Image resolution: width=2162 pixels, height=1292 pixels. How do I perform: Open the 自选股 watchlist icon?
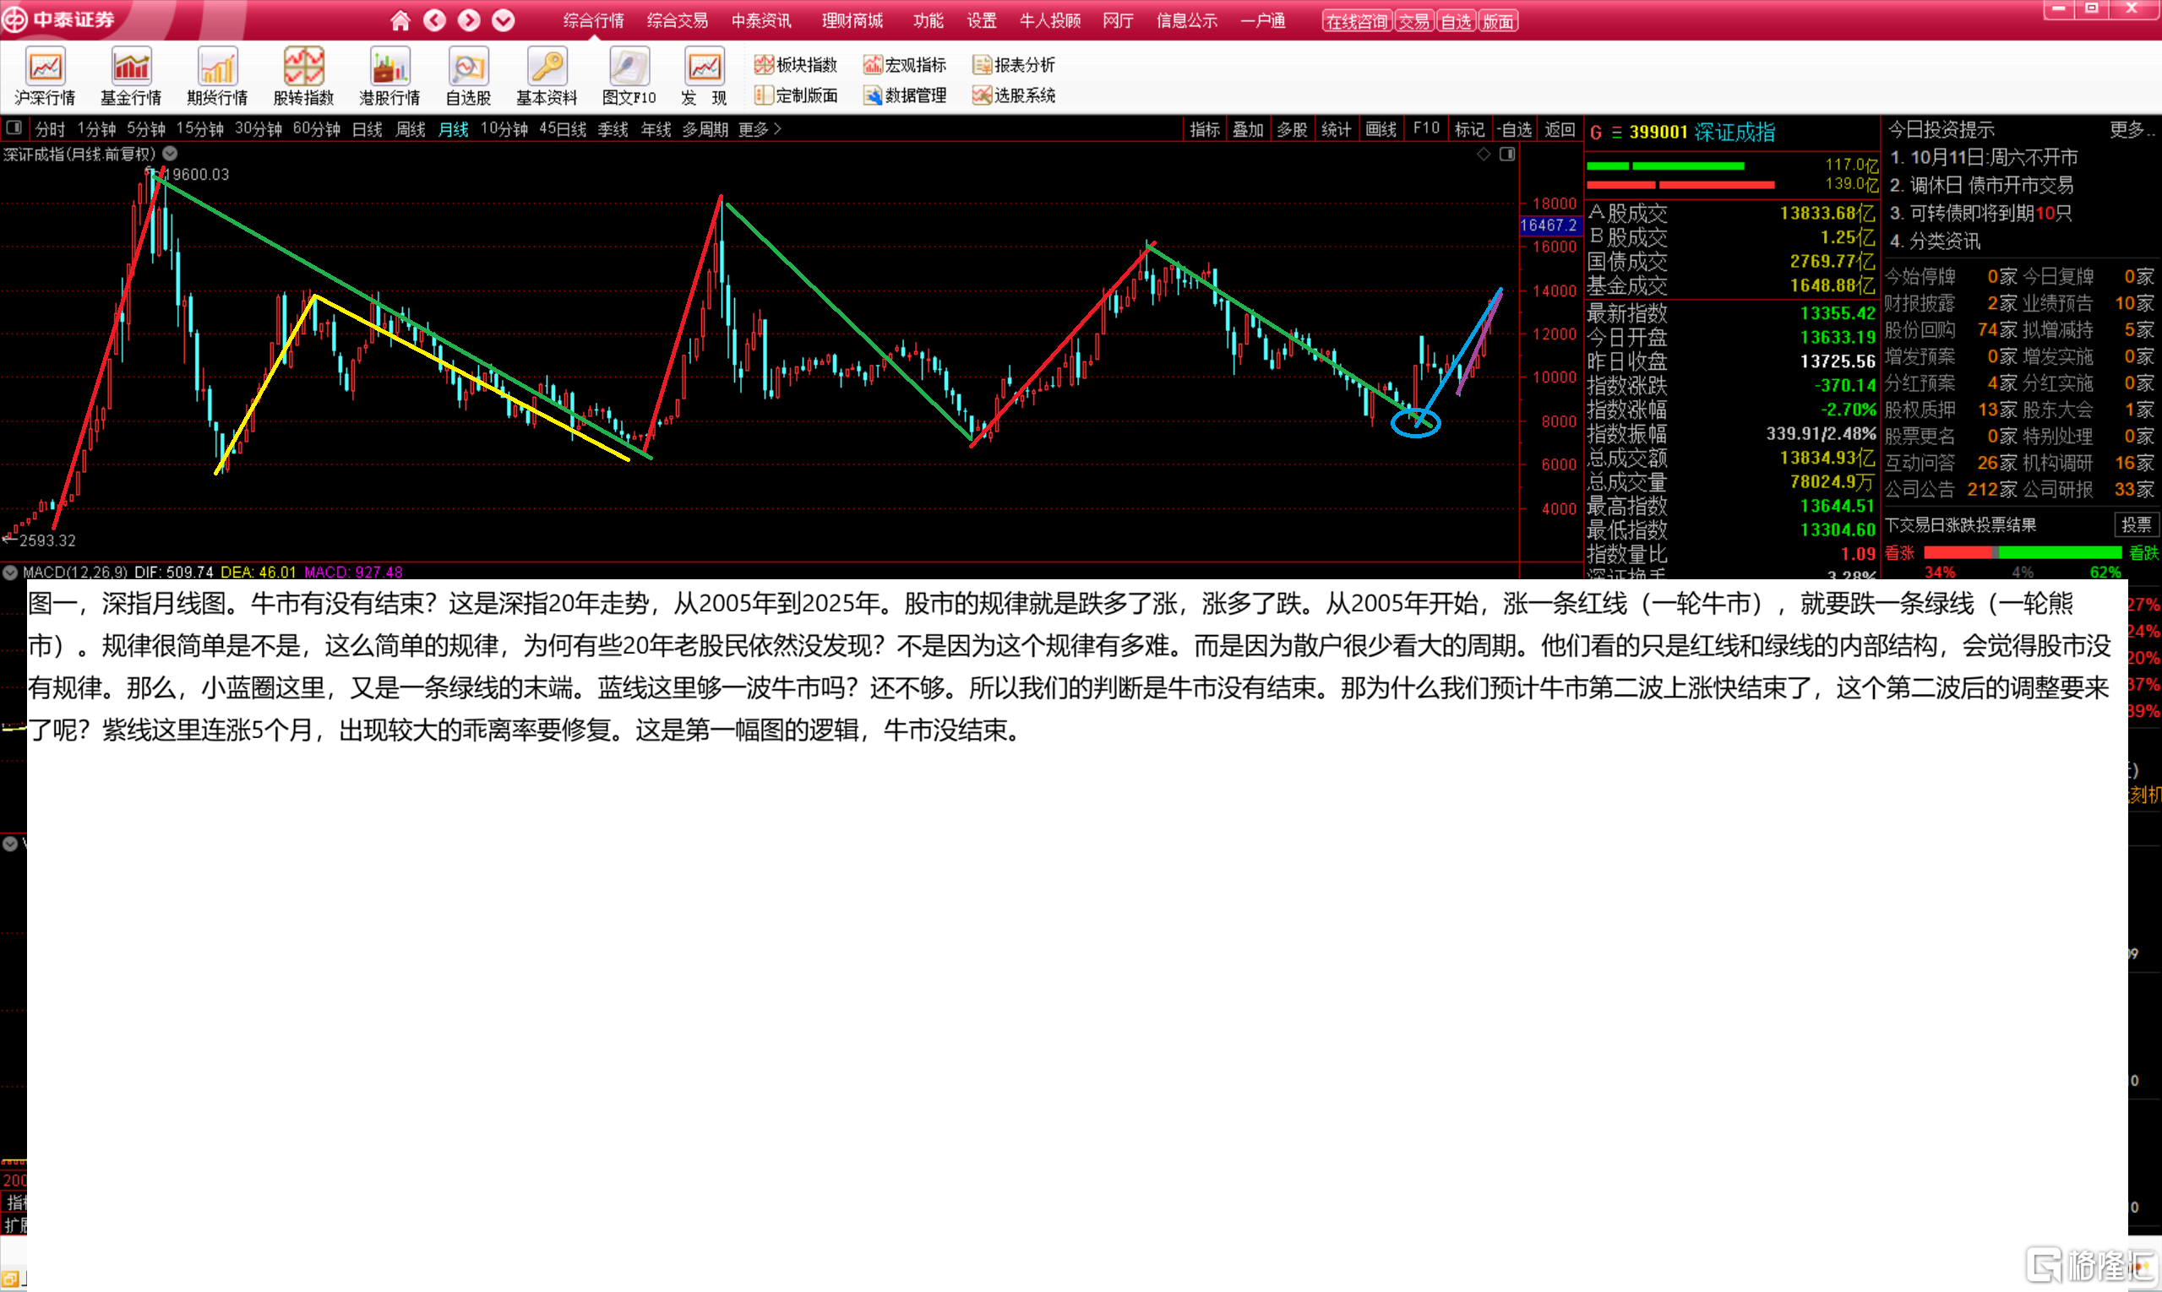pyautogui.click(x=468, y=68)
